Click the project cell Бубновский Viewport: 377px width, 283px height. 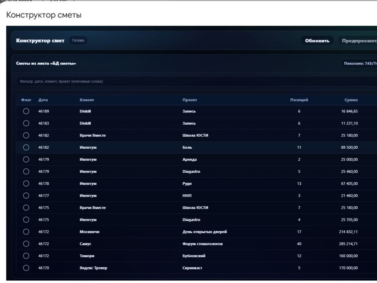point(194,256)
